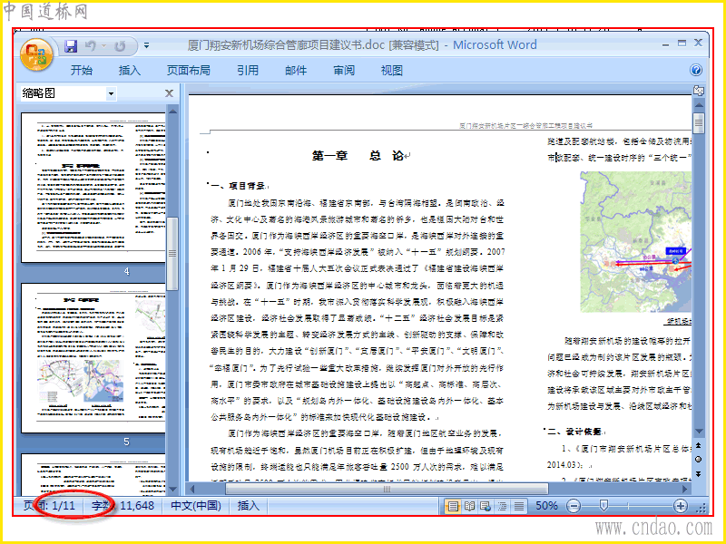Image resolution: width=726 pixels, height=544 pixels.
Task: Click the horizontal scrollbar thumb
Action: tap(387, 489)
